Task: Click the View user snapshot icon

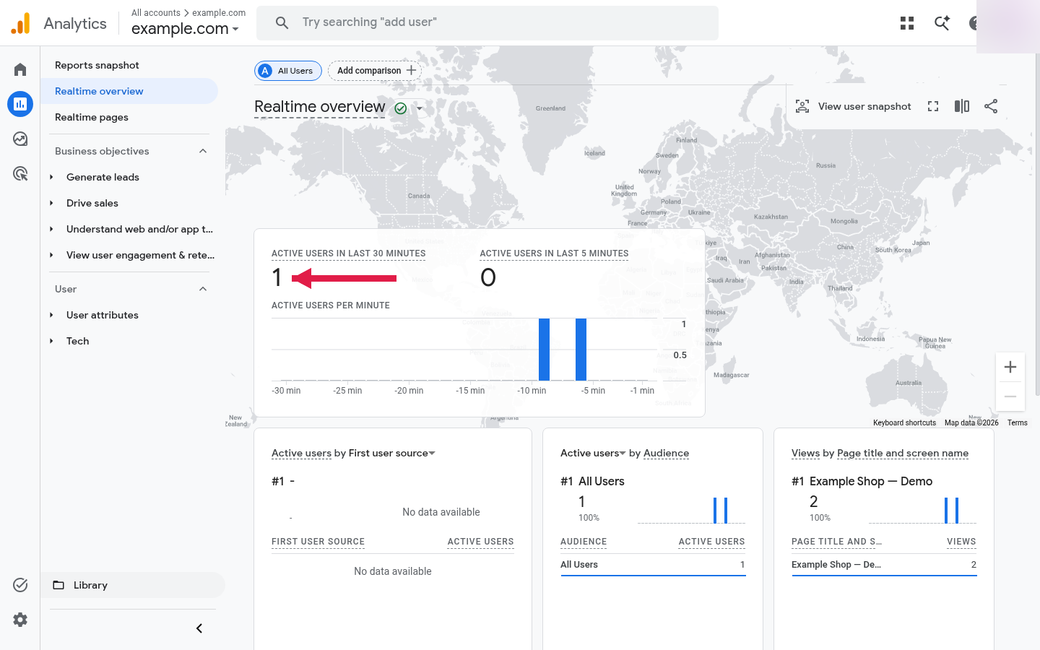Action: (802, 106)
